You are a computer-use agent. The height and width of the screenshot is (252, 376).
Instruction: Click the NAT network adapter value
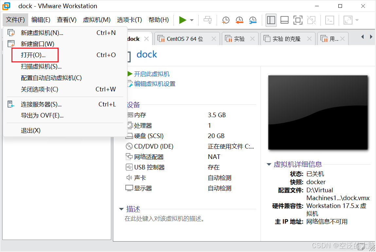(x=214, y=157)
